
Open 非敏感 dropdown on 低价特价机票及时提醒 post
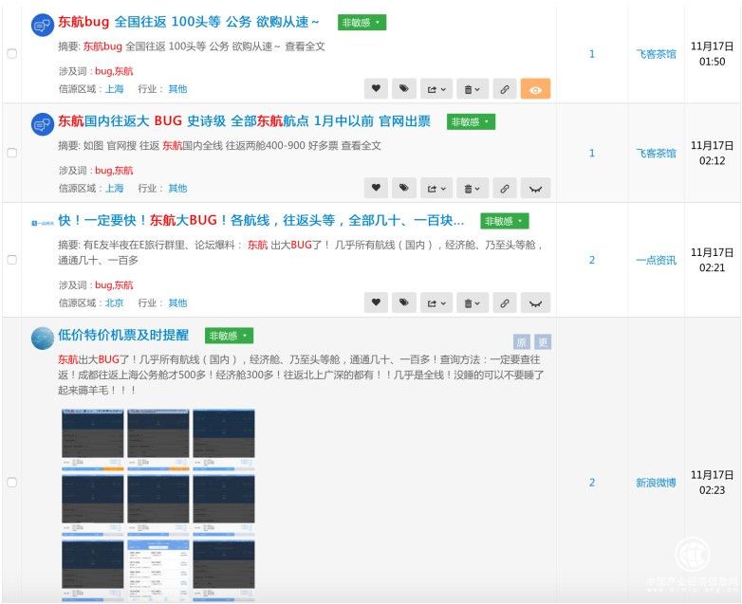pyautogui.click(x=229, y=336)
